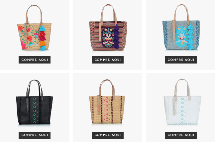Click COMPRE AQUI under the pink-circle straw tote
This screenshot has width=215, height=142.
click(108, 135)
